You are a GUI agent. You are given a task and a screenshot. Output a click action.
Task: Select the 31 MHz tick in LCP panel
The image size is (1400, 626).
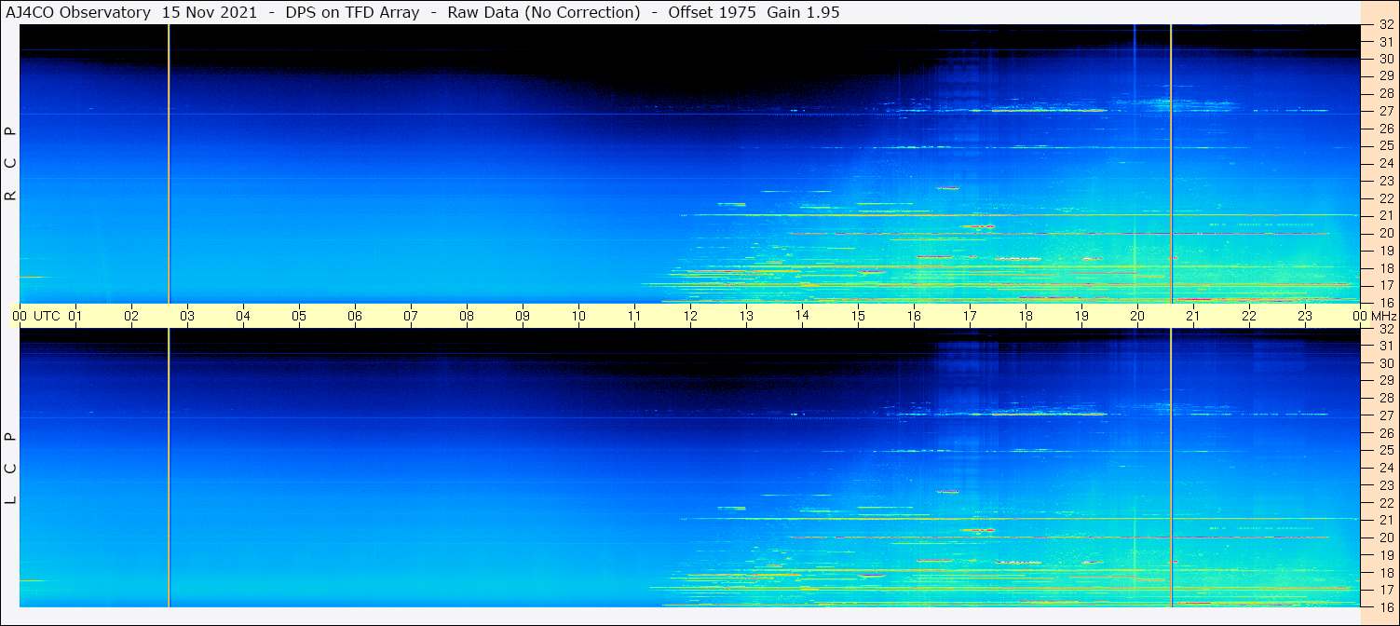1386,346
